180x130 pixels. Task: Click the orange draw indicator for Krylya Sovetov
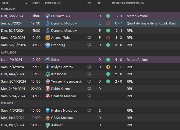click(108, 67)
